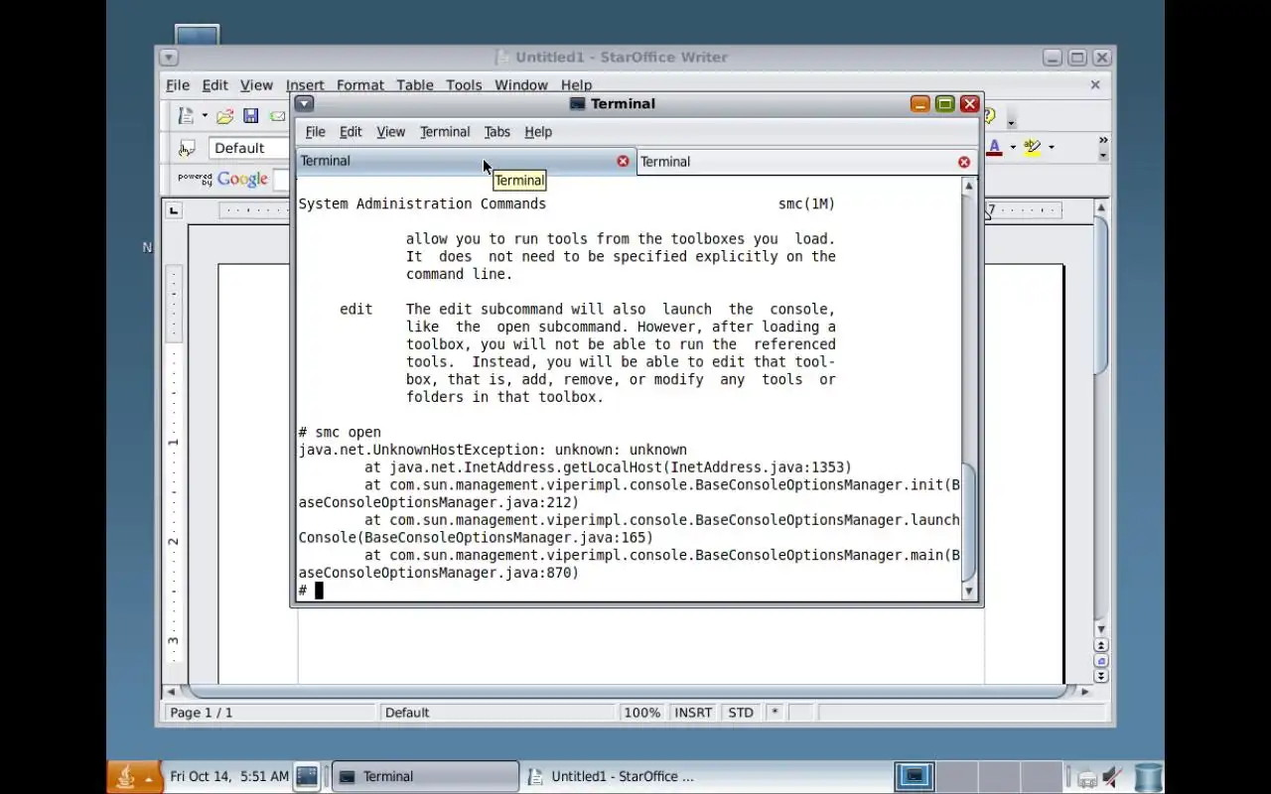The height and width of the screenshot is (794, 1271).
Task: Click the 100% zoom field in status bar
Action: (x=642, y=713)
